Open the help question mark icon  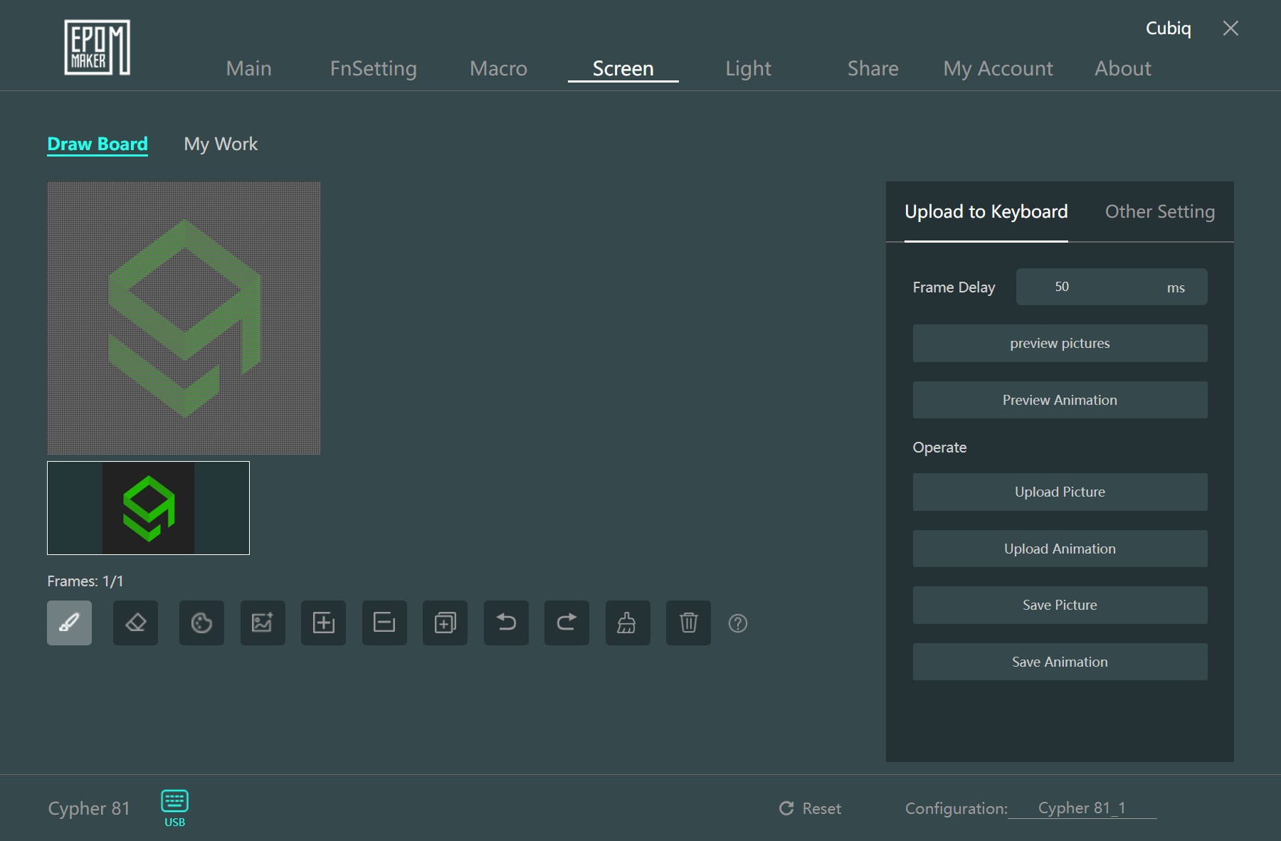coord(738,623)
